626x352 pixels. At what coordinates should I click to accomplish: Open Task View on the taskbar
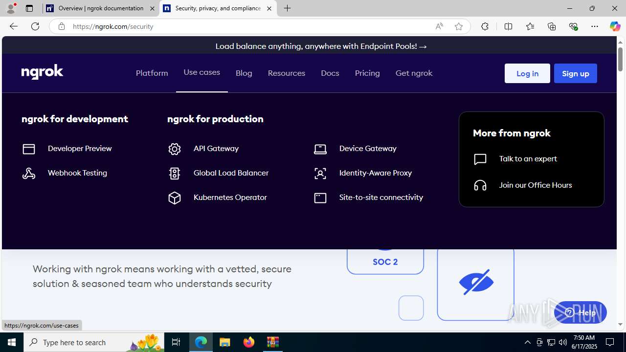pos(176,342)
